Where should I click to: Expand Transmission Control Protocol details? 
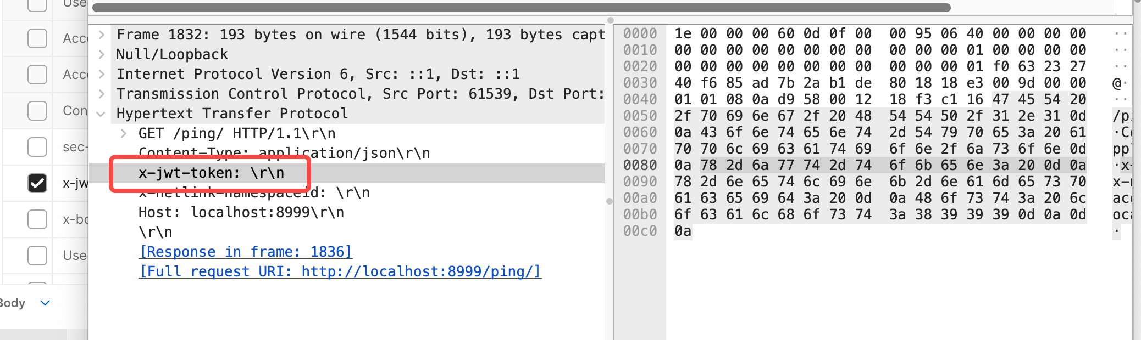pyautogui.click(x=102, y=94)
